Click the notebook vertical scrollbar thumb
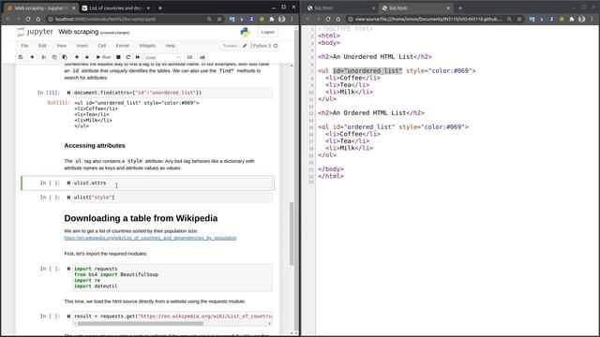This screenshot has height=337, width=600. [292, 234]
